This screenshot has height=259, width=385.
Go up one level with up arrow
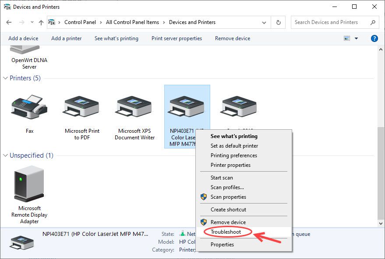point(41,23)
